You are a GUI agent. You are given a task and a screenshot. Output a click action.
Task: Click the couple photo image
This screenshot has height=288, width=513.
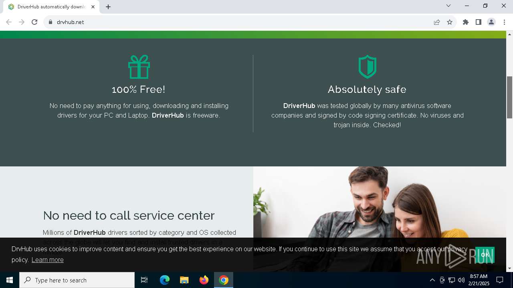[380, 202]
